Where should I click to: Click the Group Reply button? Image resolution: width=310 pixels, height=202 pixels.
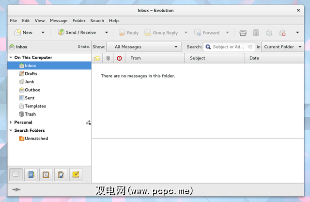click(161, 33)
